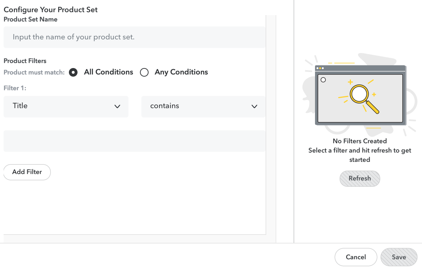
Task: Select the All Conditions radio button
Action: pos(73,72)
